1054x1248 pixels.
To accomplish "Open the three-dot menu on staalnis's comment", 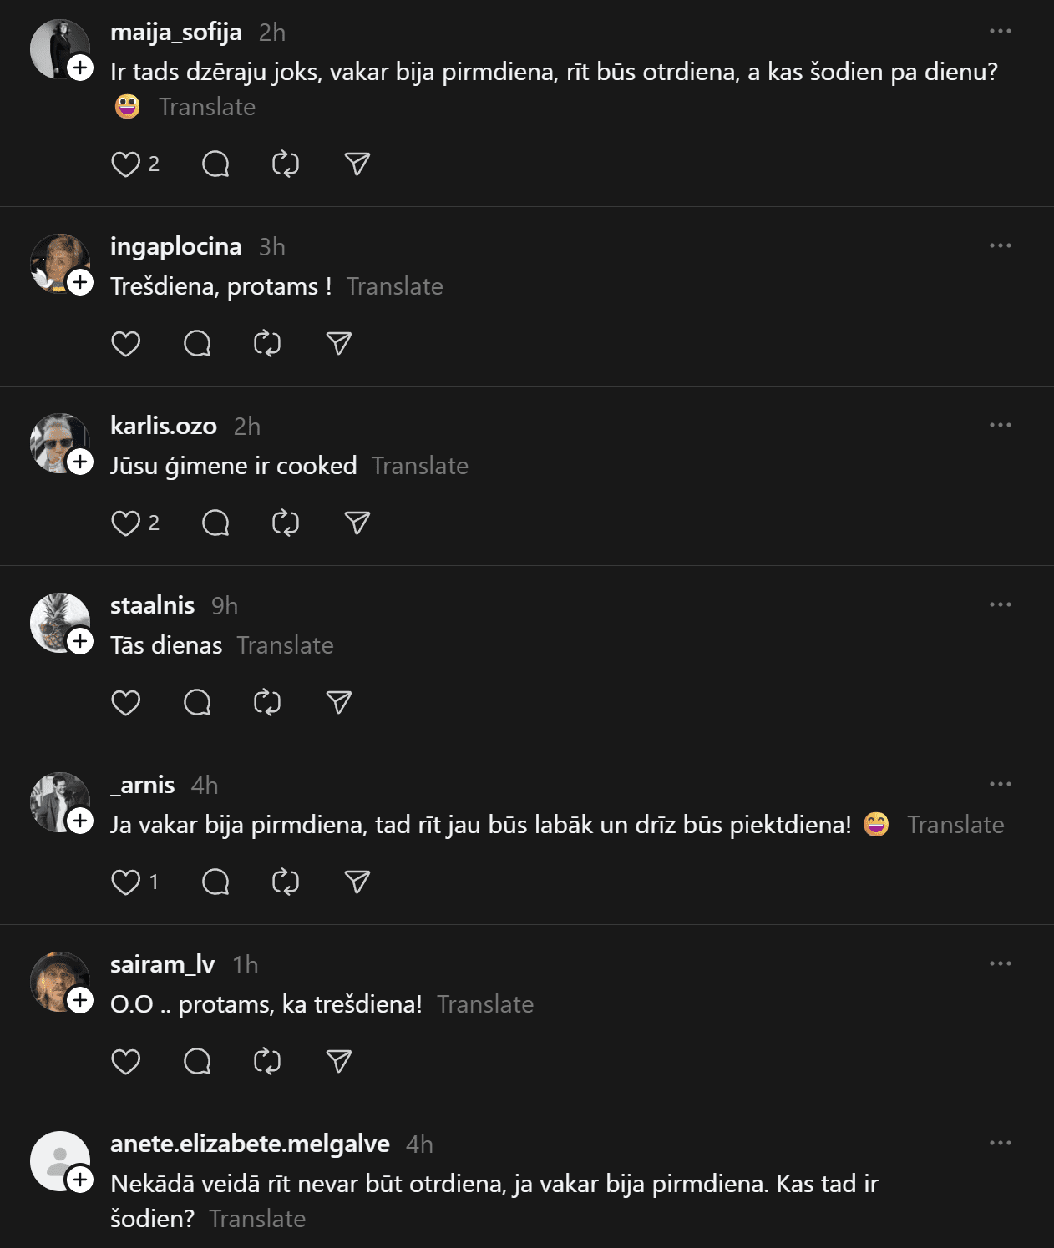I will (1000, 605).
